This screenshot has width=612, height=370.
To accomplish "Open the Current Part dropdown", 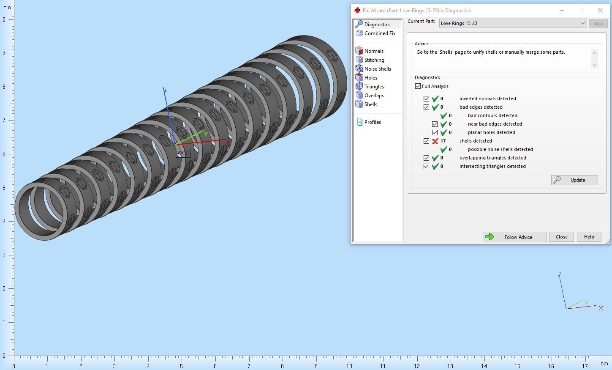I will click(x=513, y=23).
